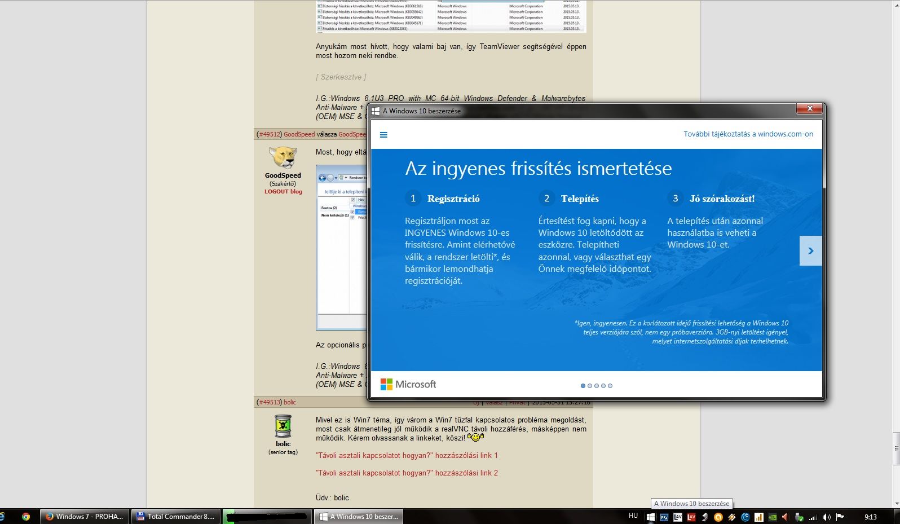Click the red LAV filters tray icon
Image resolution: width=900 pixels, height=524 pixels.
tap(691, 517)
